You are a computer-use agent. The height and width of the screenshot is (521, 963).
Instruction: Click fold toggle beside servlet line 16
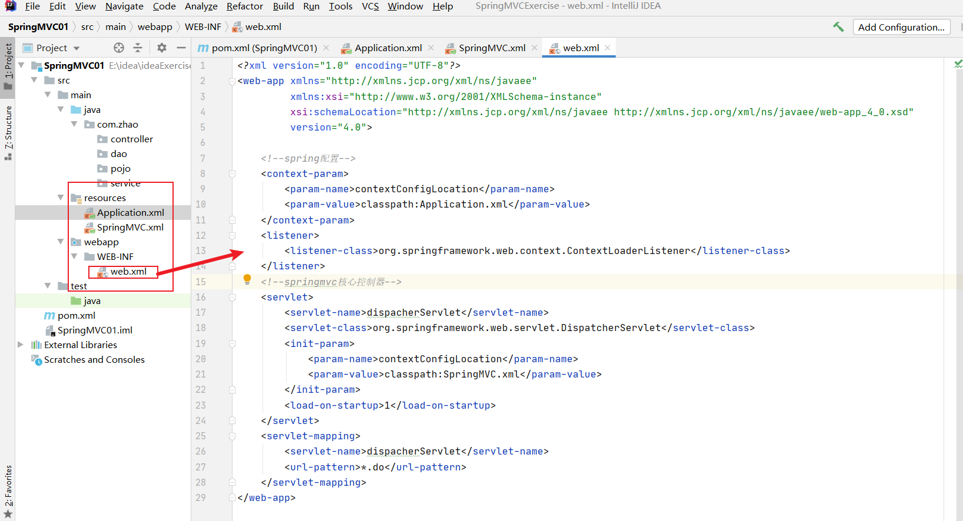click(x=233, y=298)
